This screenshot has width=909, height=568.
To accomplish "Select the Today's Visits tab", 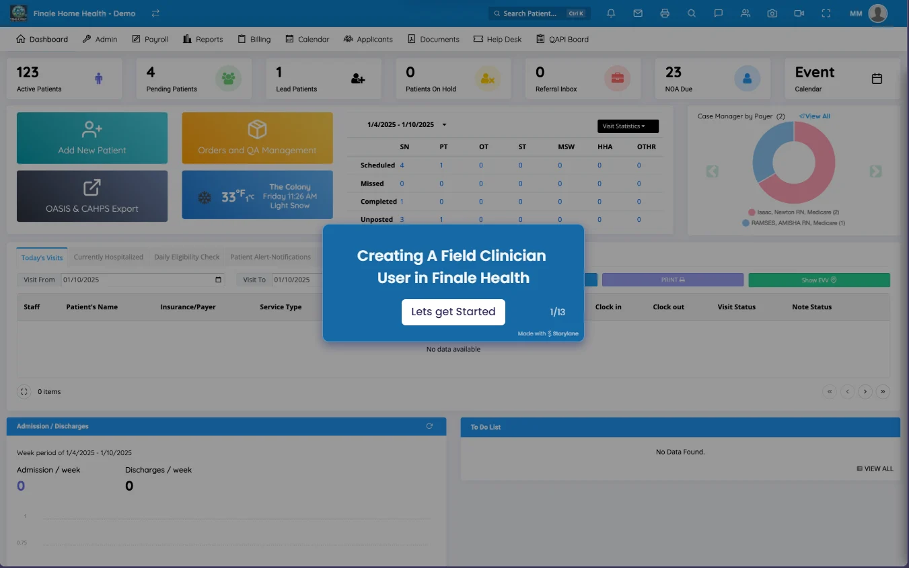I will [42, 257].
